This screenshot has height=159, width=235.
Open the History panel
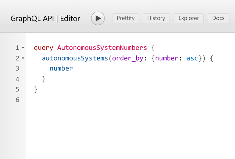[x=156, y=18]
